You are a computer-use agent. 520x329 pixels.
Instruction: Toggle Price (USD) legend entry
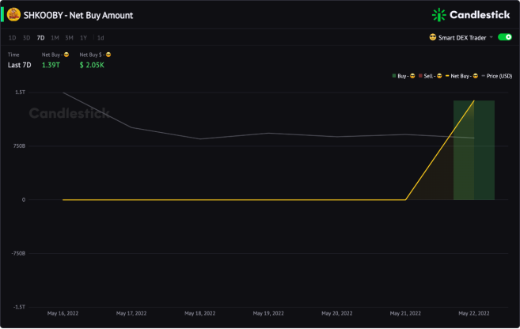(497, 76)
